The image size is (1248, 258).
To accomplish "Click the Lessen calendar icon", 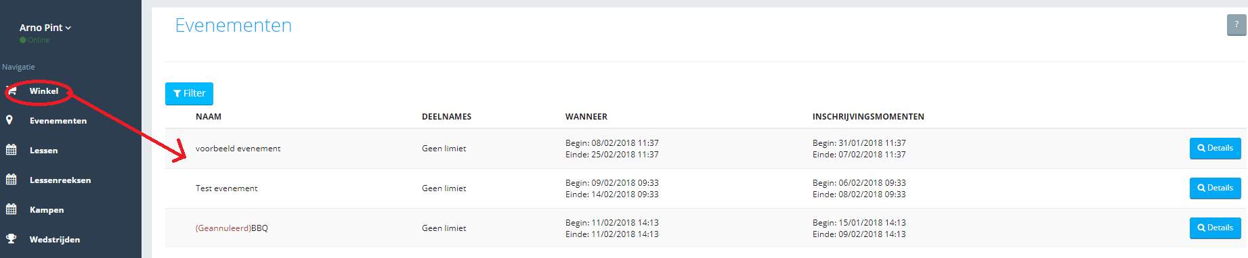I will point(12,150).
